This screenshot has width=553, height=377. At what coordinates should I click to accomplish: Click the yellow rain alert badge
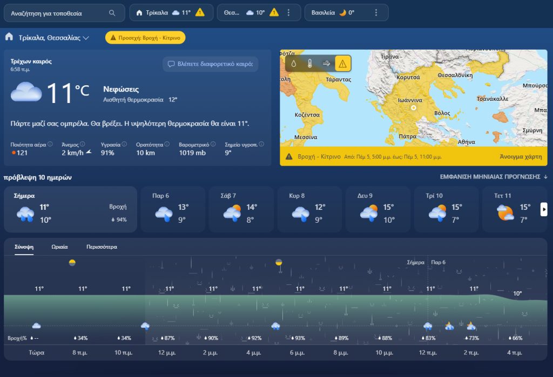pos(145,37)
